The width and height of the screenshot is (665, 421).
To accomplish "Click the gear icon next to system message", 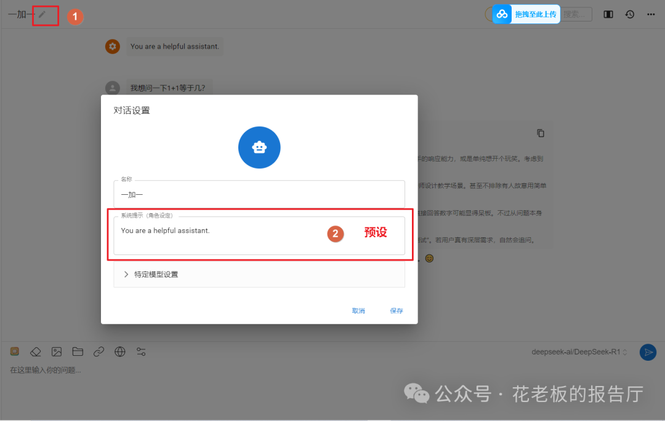I will point(112,46).
